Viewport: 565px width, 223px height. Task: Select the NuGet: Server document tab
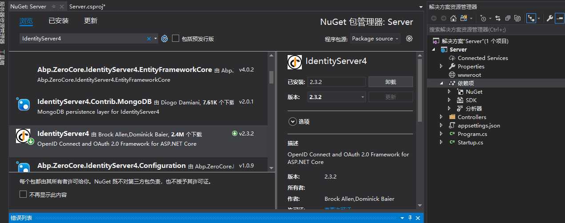(x=28, y=7)
